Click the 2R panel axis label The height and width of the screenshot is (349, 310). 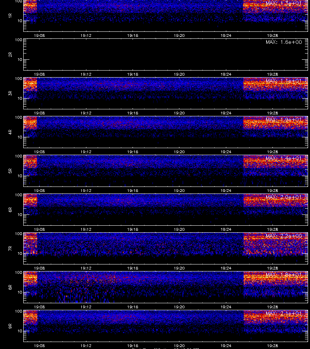10,55
